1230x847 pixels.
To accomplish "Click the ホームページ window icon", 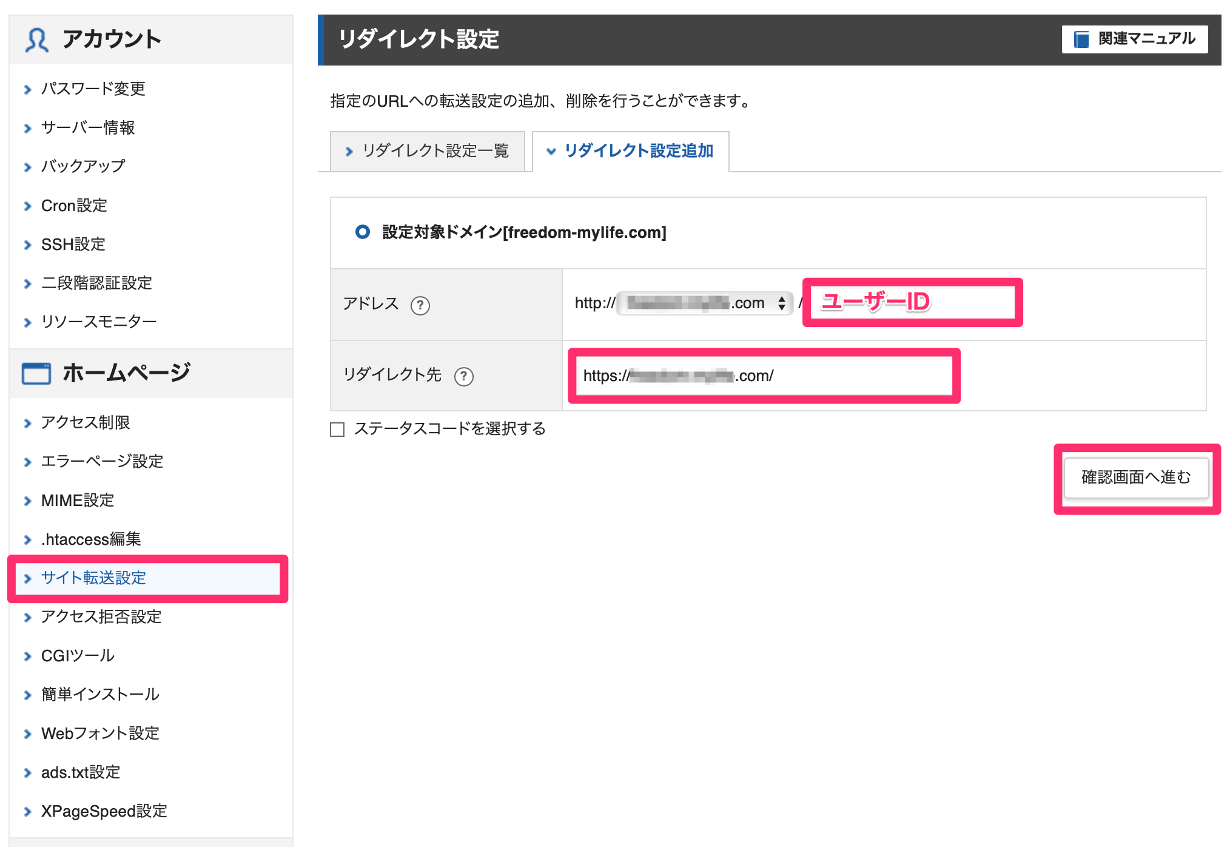I will [x=36, y=373].
